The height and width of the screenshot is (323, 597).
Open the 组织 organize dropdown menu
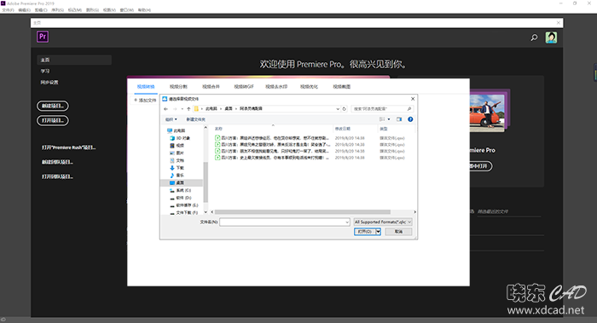[x=171, y=119]
